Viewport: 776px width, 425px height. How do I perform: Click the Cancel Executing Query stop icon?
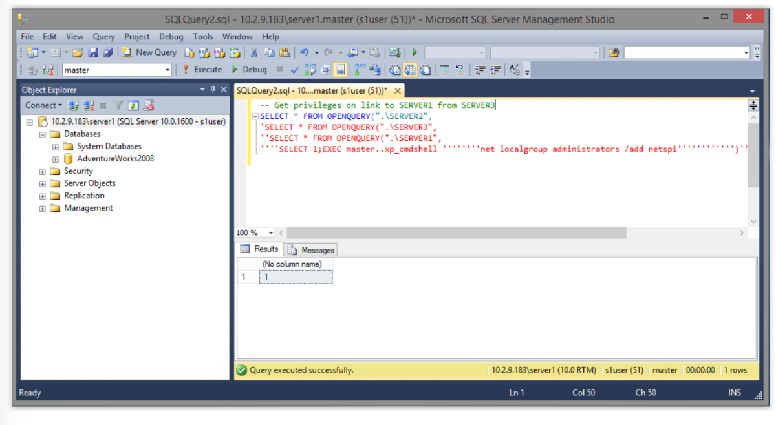pyautogui.click(x=279, y=69)
